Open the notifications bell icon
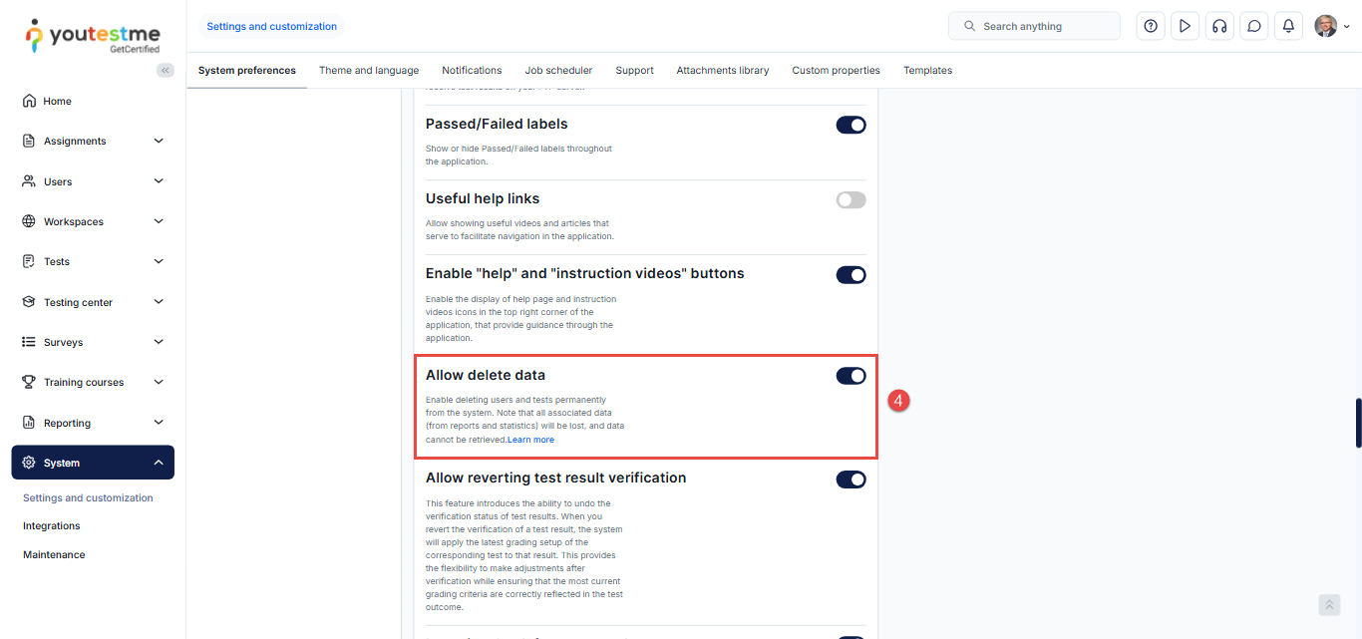The width and height of the screenshot is (1362, 639). coord(1288,26)
